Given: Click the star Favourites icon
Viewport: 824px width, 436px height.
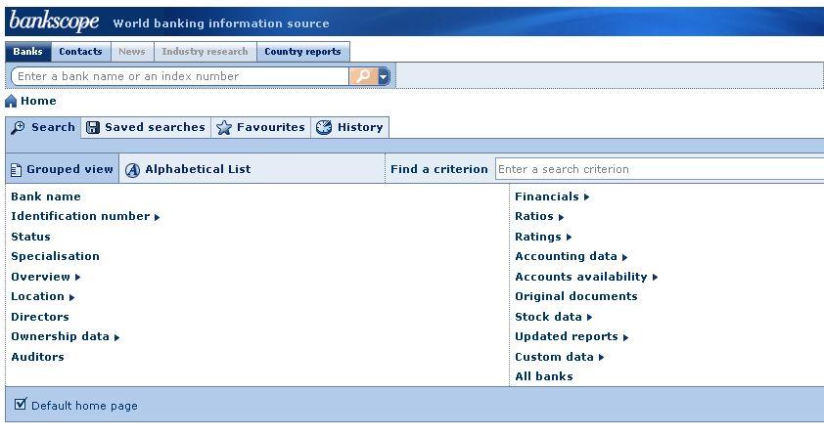Looking at the screenshot, I should point(224,127).
